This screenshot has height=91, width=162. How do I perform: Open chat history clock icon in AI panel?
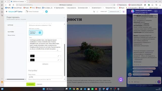click(x=129, y=11)
